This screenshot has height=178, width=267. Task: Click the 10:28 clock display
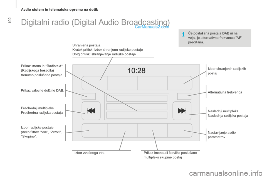pyautogui.click(x=136, y=71)
